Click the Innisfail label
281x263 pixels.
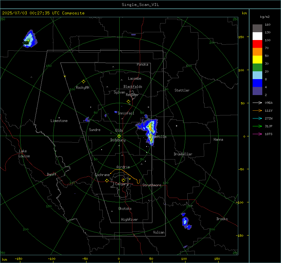click(126, 113)
